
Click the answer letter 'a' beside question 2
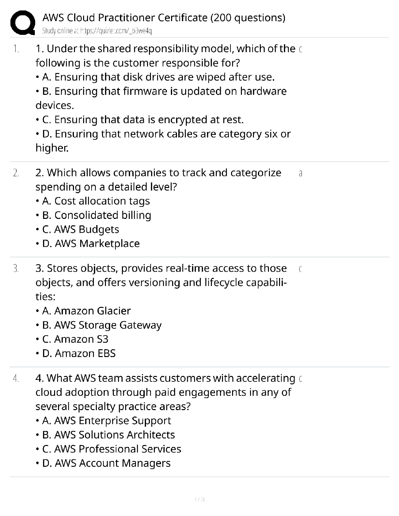pos(301,173)
